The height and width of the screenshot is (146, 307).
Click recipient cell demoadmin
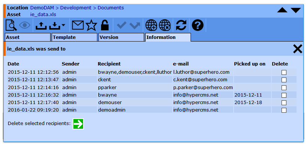coord(112,110)
